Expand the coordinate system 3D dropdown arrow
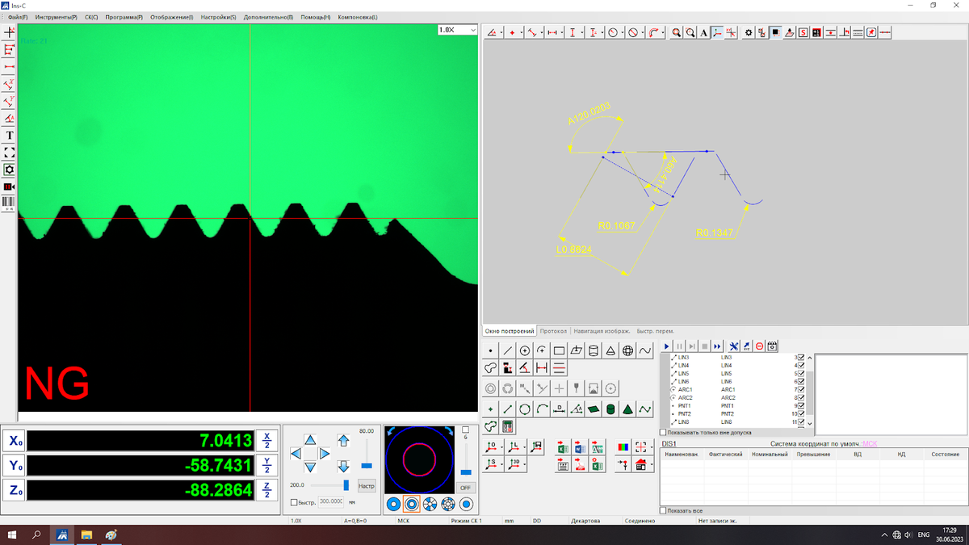The height and width of the screenshot is (545, 969). coord(525,464)
